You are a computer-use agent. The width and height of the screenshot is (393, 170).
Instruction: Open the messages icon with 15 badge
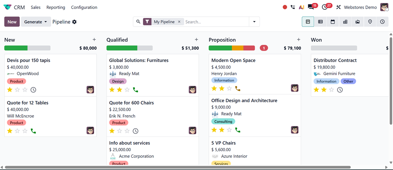click(311, 7)
